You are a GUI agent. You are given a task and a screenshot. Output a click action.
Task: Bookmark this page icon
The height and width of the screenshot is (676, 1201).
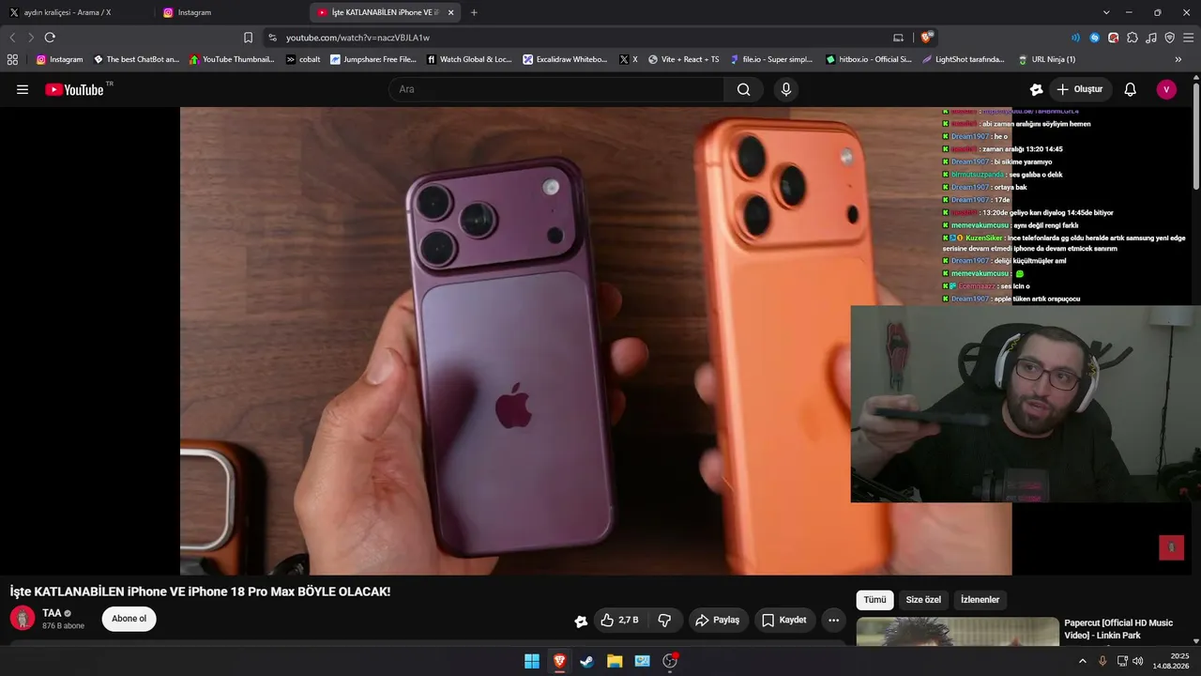(x=248, y=38)
